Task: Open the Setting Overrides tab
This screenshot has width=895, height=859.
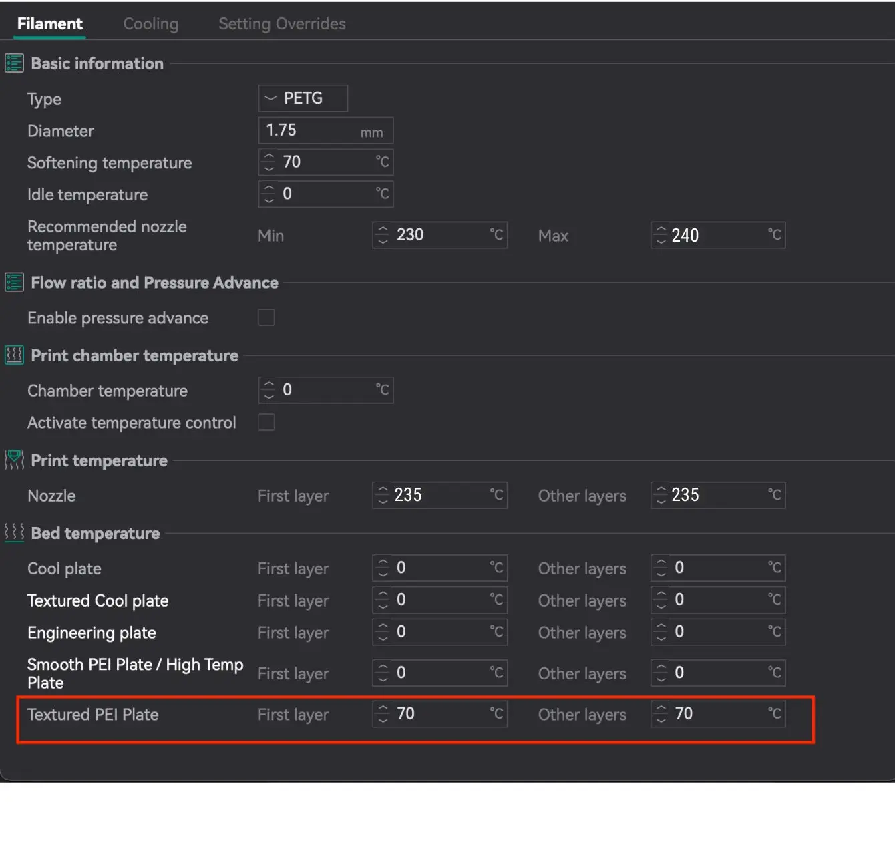Action: click(x=282, y=24)
